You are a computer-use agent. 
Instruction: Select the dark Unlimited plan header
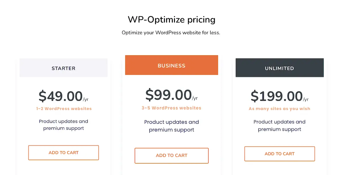tap(279, 68)
